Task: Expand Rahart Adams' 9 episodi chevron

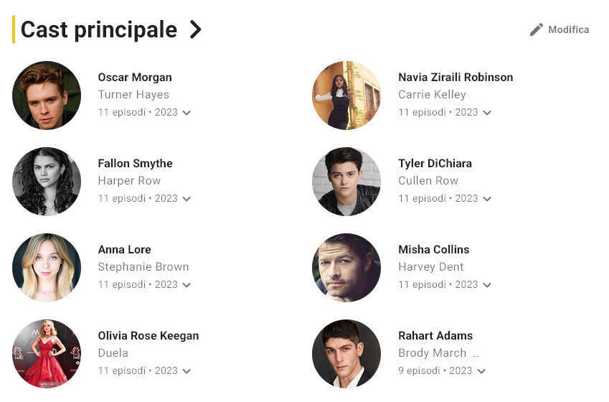Action: pos(481,371)
